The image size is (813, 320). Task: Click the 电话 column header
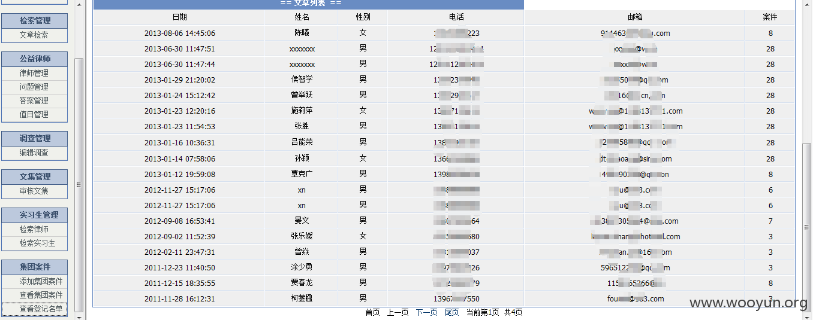(x=456, y=17)
